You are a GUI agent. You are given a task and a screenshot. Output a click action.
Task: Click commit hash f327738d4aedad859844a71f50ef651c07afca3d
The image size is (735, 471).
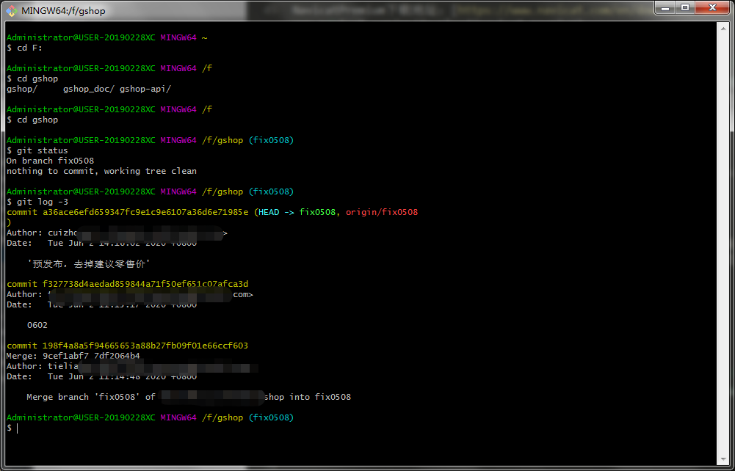tap(145, 284)
